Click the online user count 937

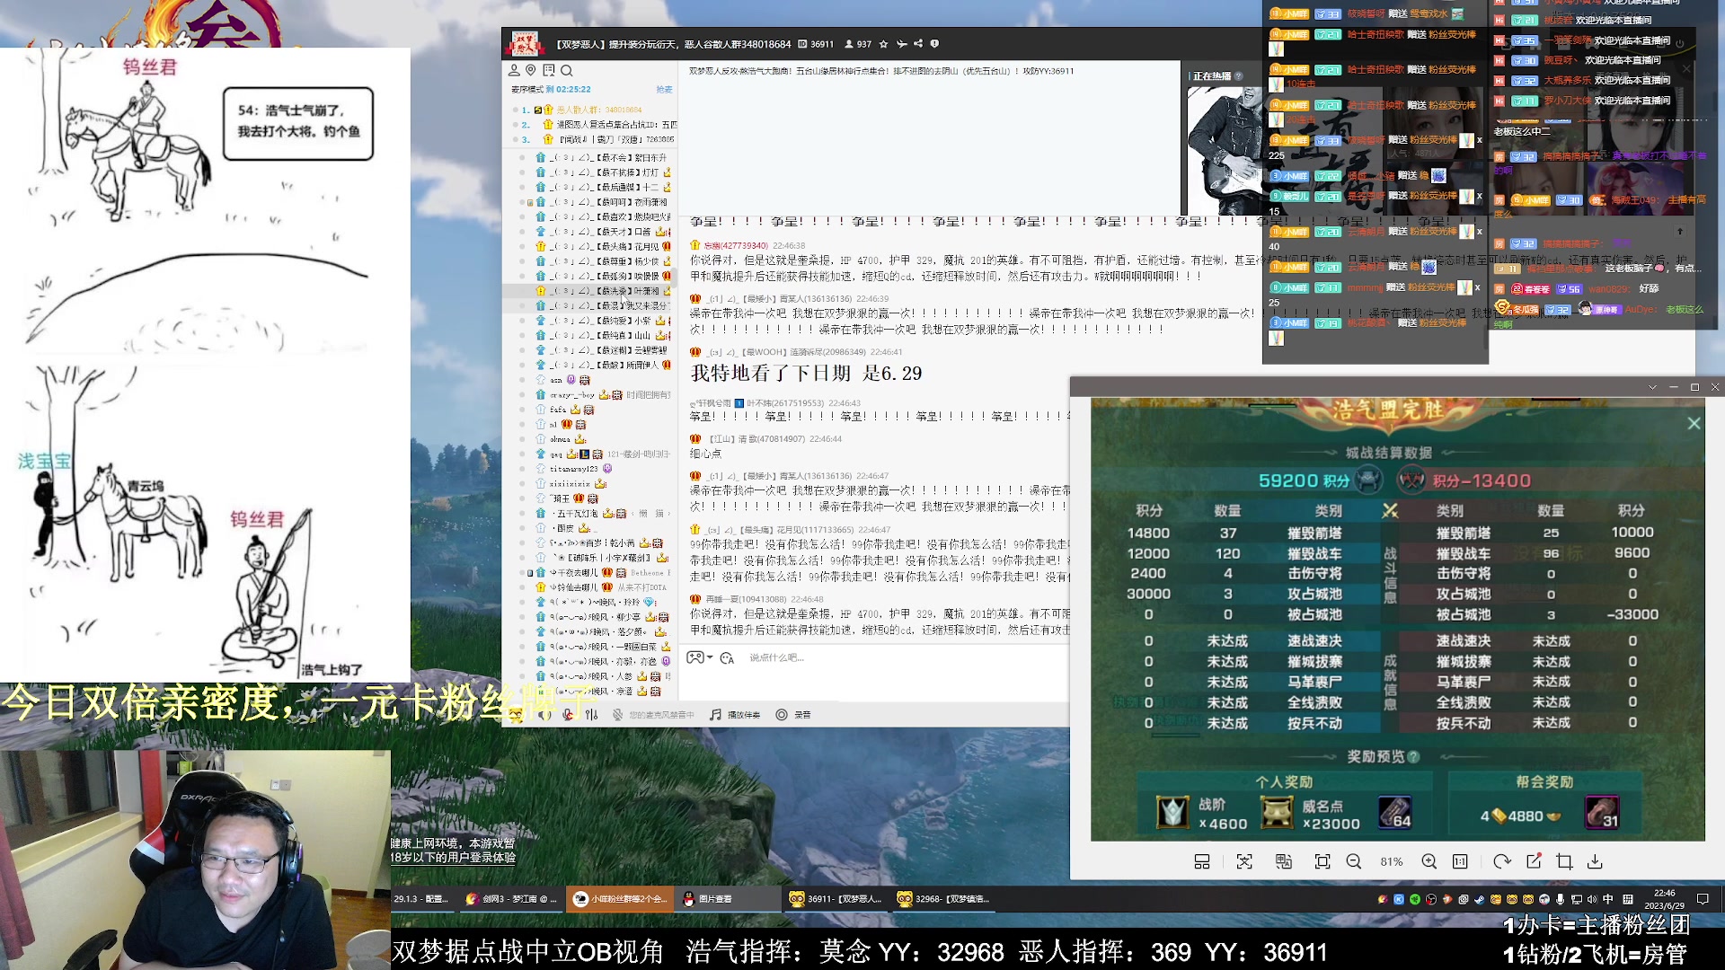[x=858, y=44]
